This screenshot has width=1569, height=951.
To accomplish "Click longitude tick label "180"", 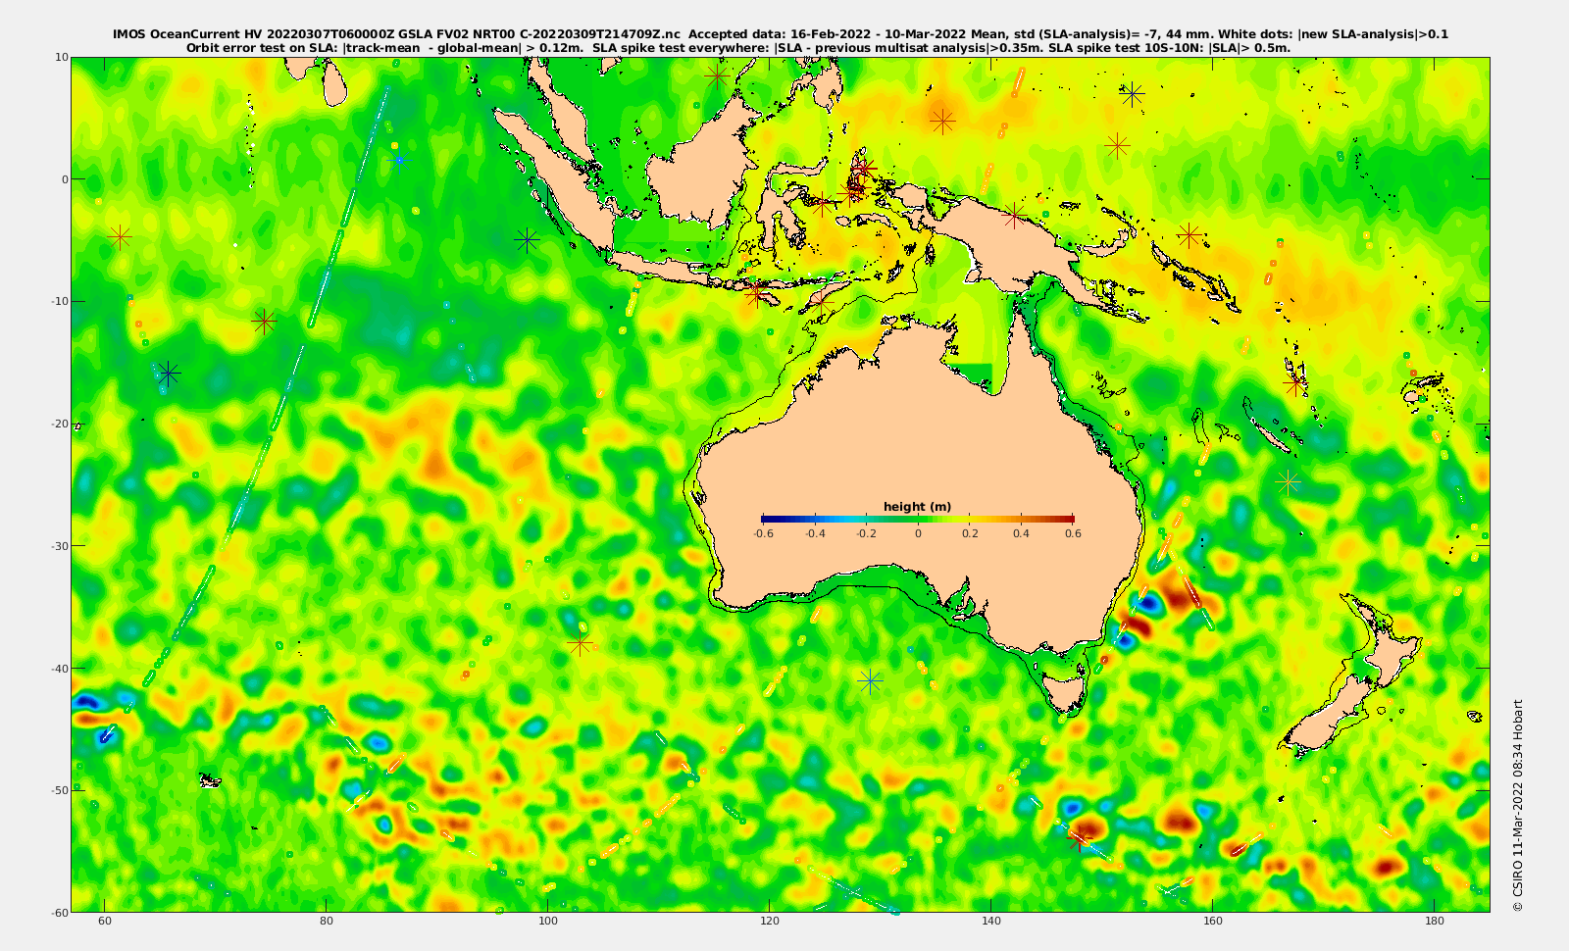I will click(1435, 922).
